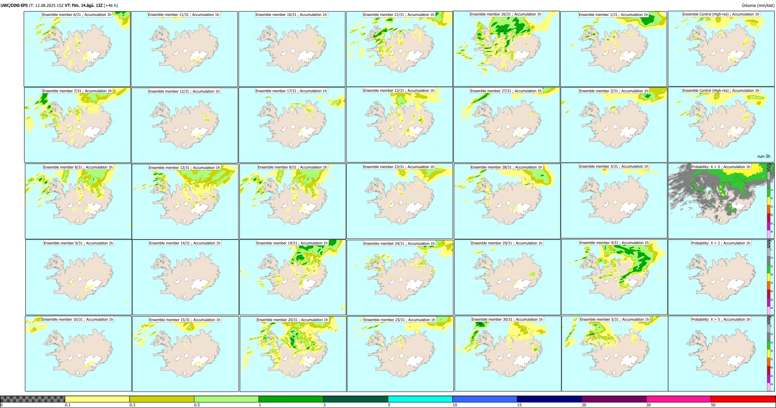
Task: Open the Ensemble member 22/31 map
Action: 399,124
